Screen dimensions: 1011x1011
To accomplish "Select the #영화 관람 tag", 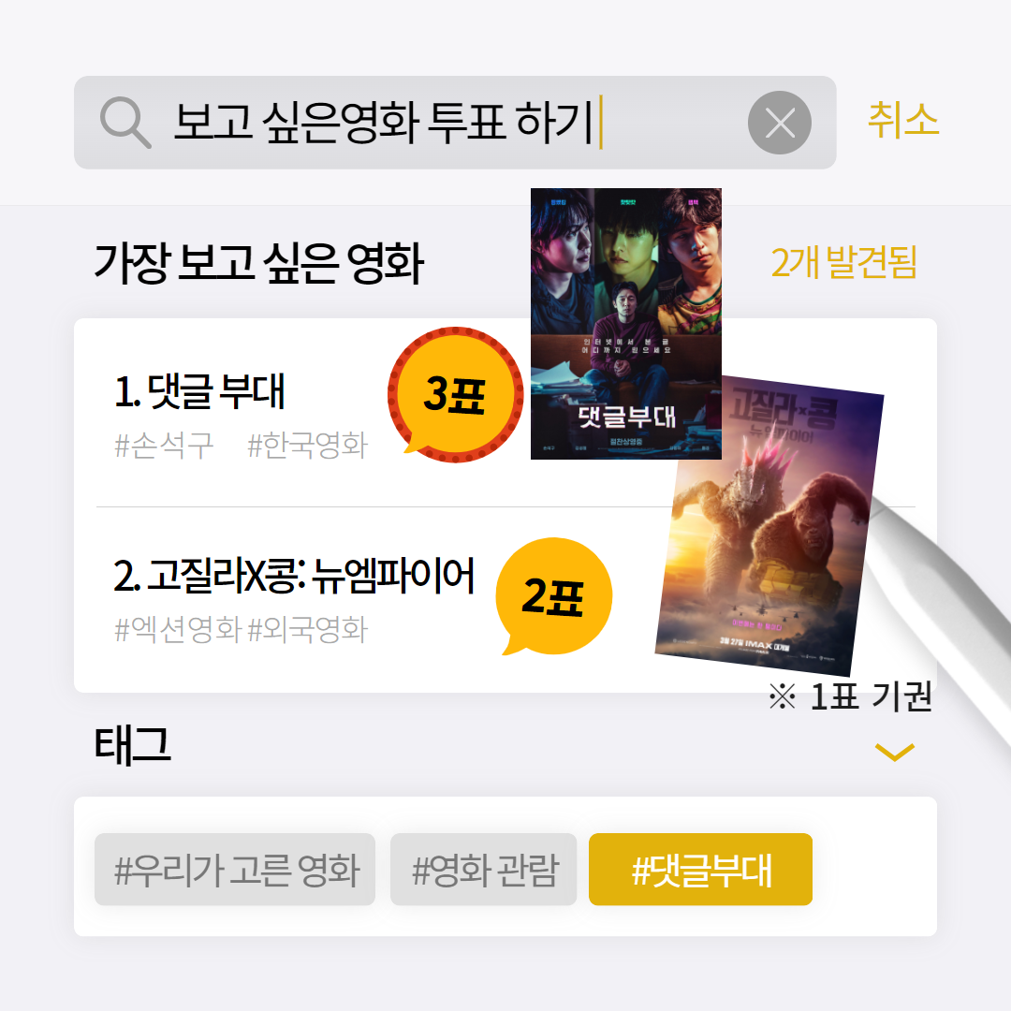I will click(484, 869).
